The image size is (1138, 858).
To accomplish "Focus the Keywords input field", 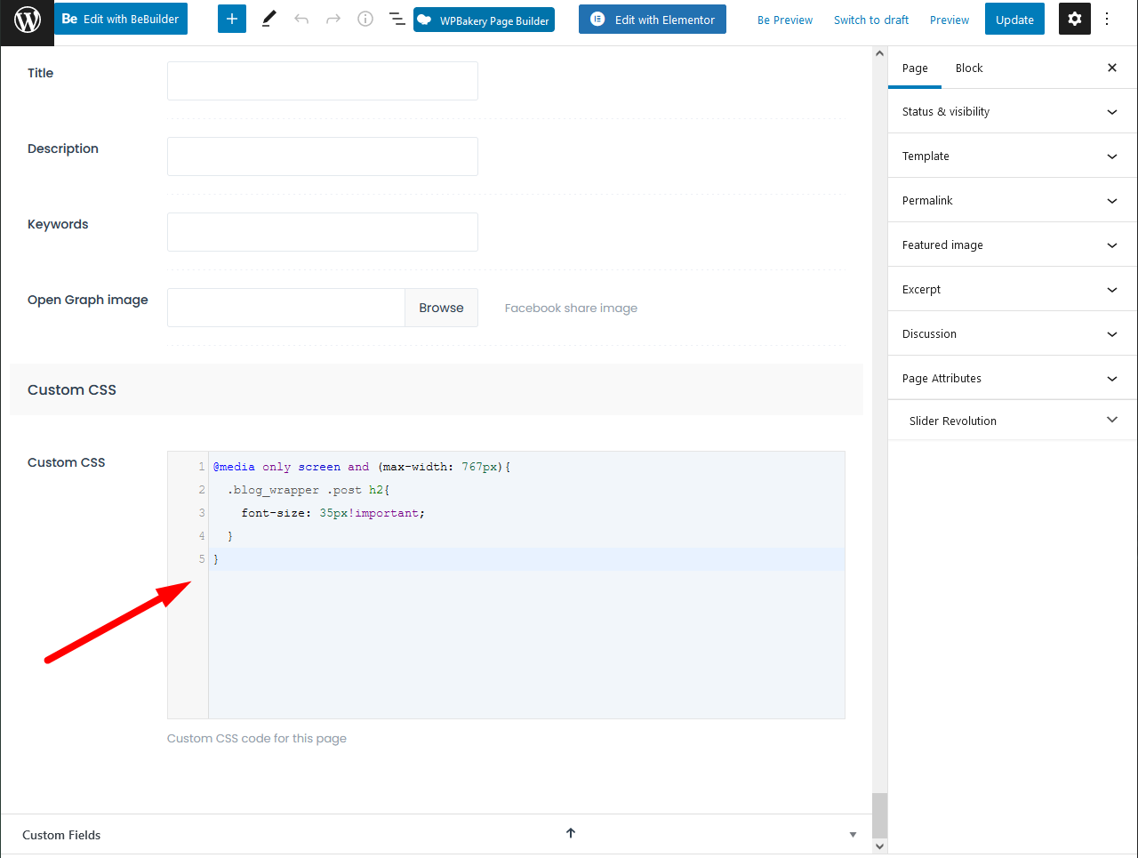I will pos(323,232).
